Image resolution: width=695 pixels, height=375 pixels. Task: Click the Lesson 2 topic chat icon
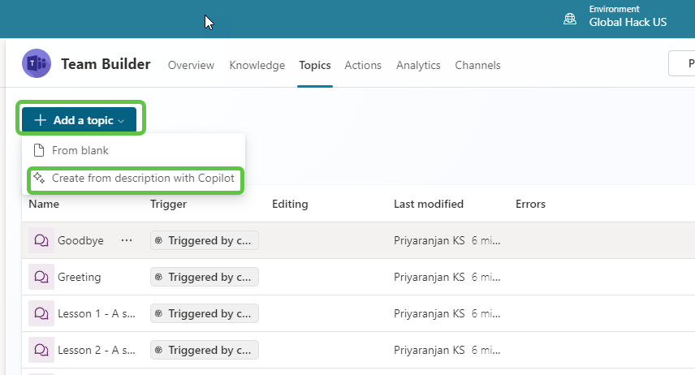[41, 350]
